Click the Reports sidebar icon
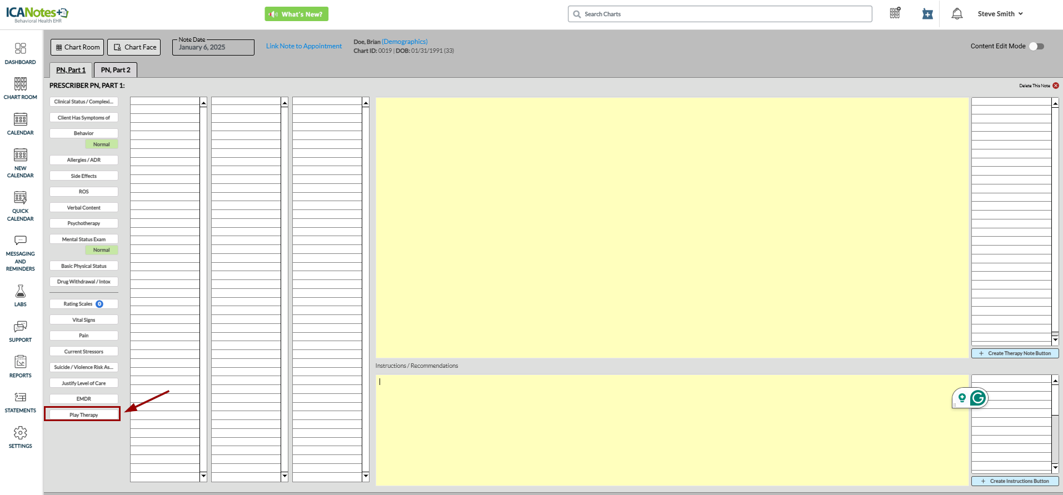Screen dimensions: 1063x495 point(21,362)
